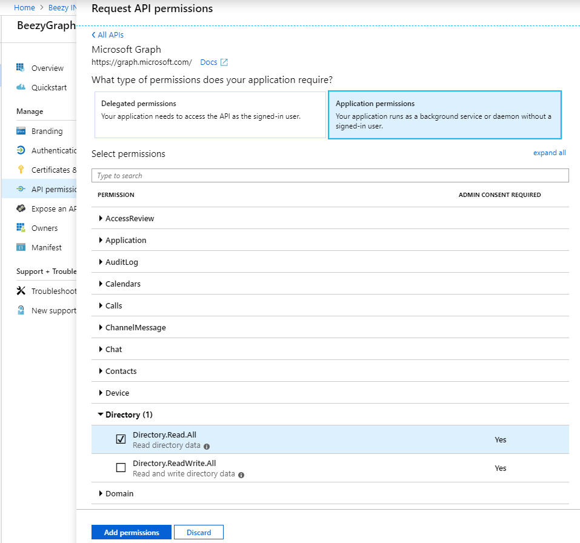This screenshot has height=543, width=580.
Task: Click the API permissions icon
Action: tap(21, 189)
